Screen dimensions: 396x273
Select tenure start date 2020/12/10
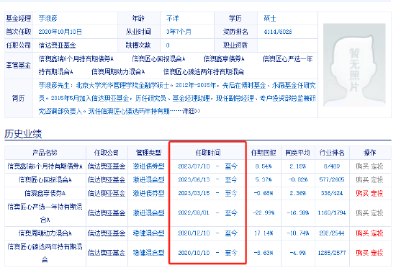coord(194,233)
